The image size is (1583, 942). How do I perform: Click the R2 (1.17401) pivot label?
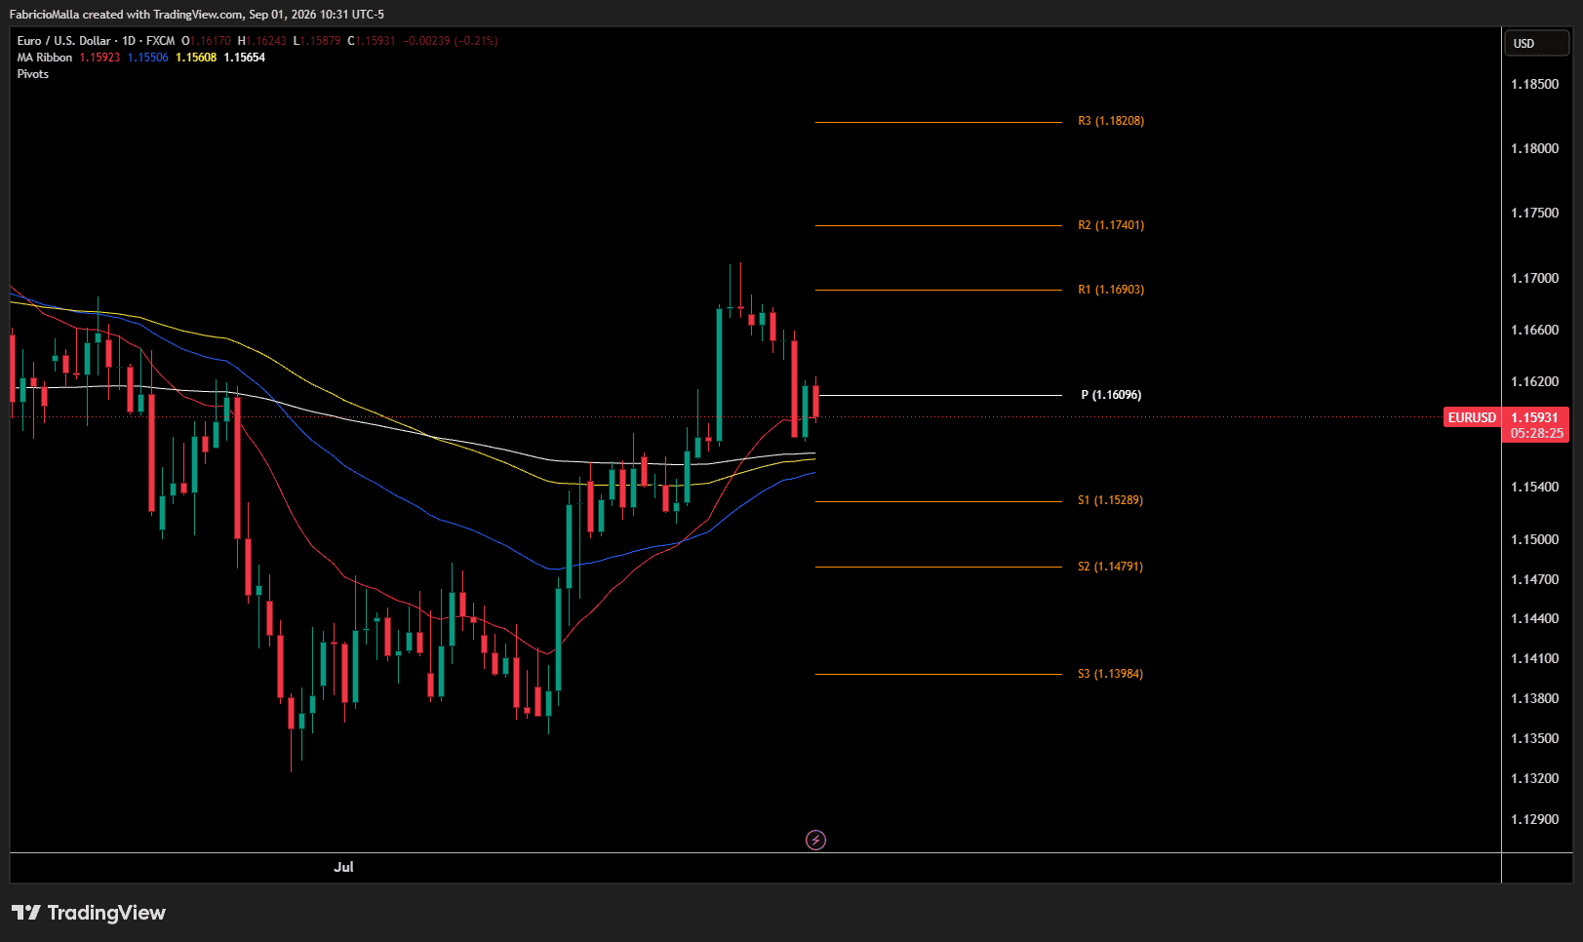[1111, 225]
